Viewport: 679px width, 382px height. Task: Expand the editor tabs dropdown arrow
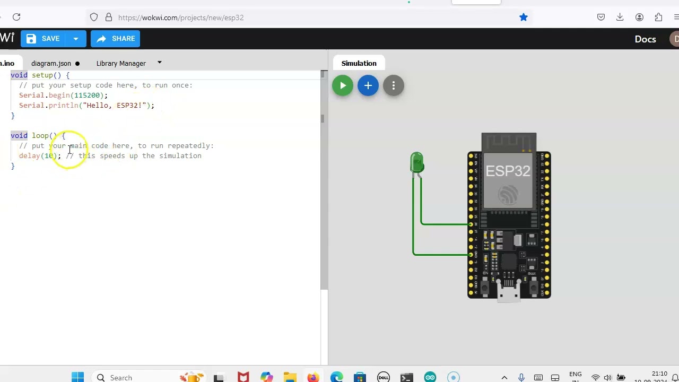[x=159, y=63]
